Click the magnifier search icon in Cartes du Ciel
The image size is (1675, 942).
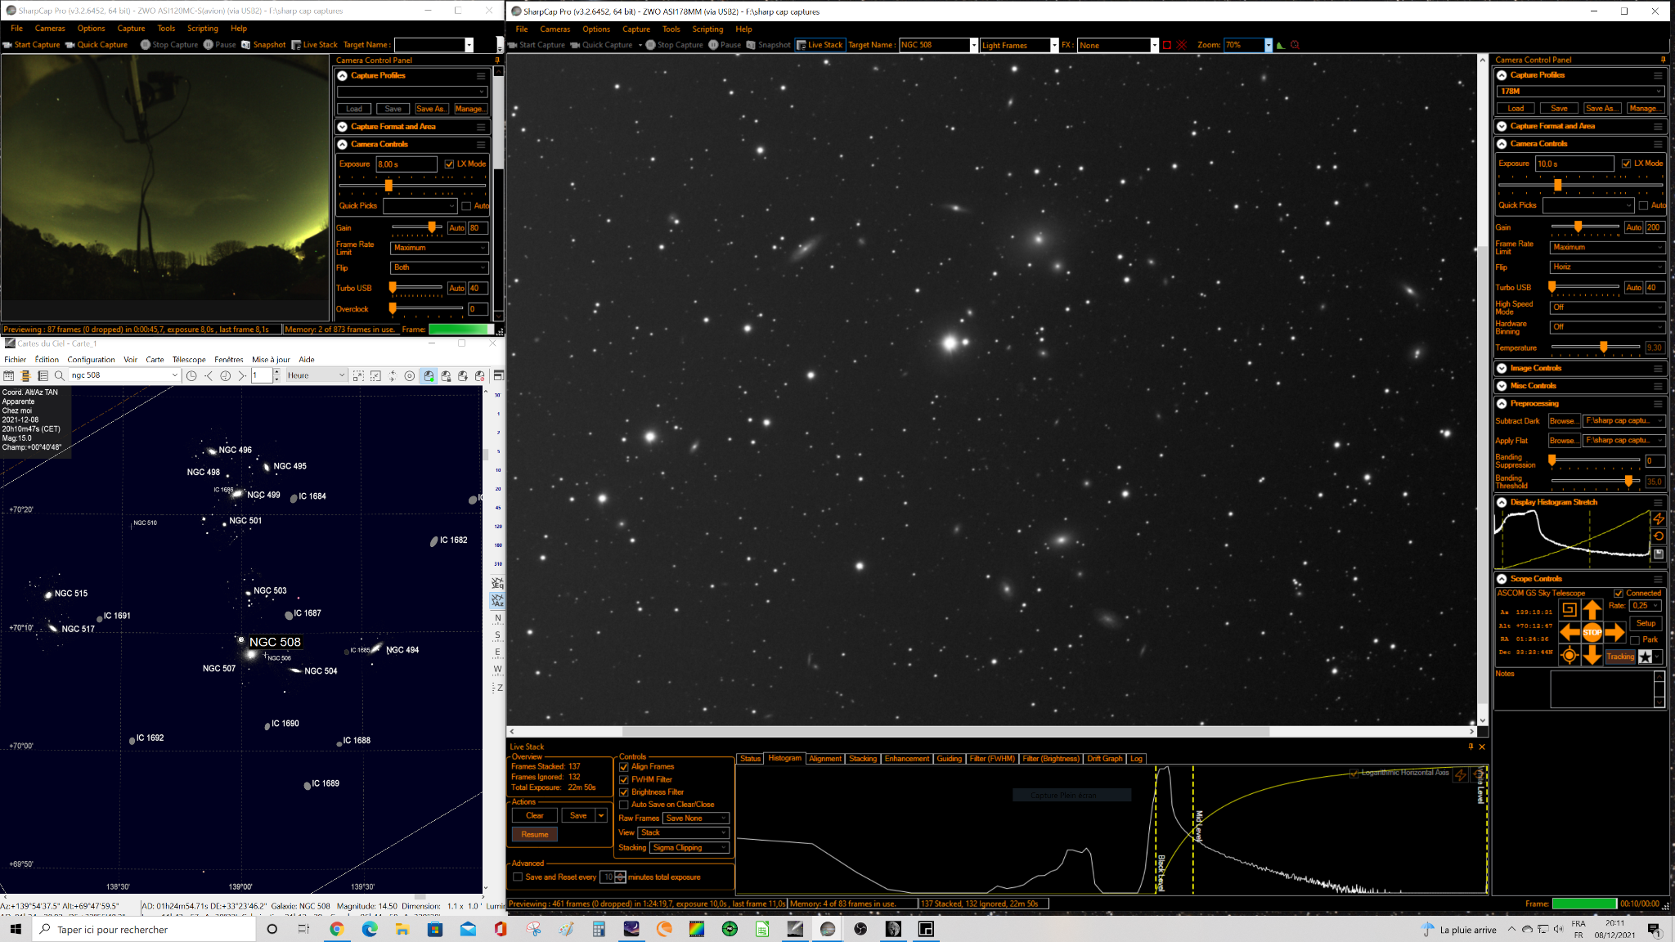[59, 375]
